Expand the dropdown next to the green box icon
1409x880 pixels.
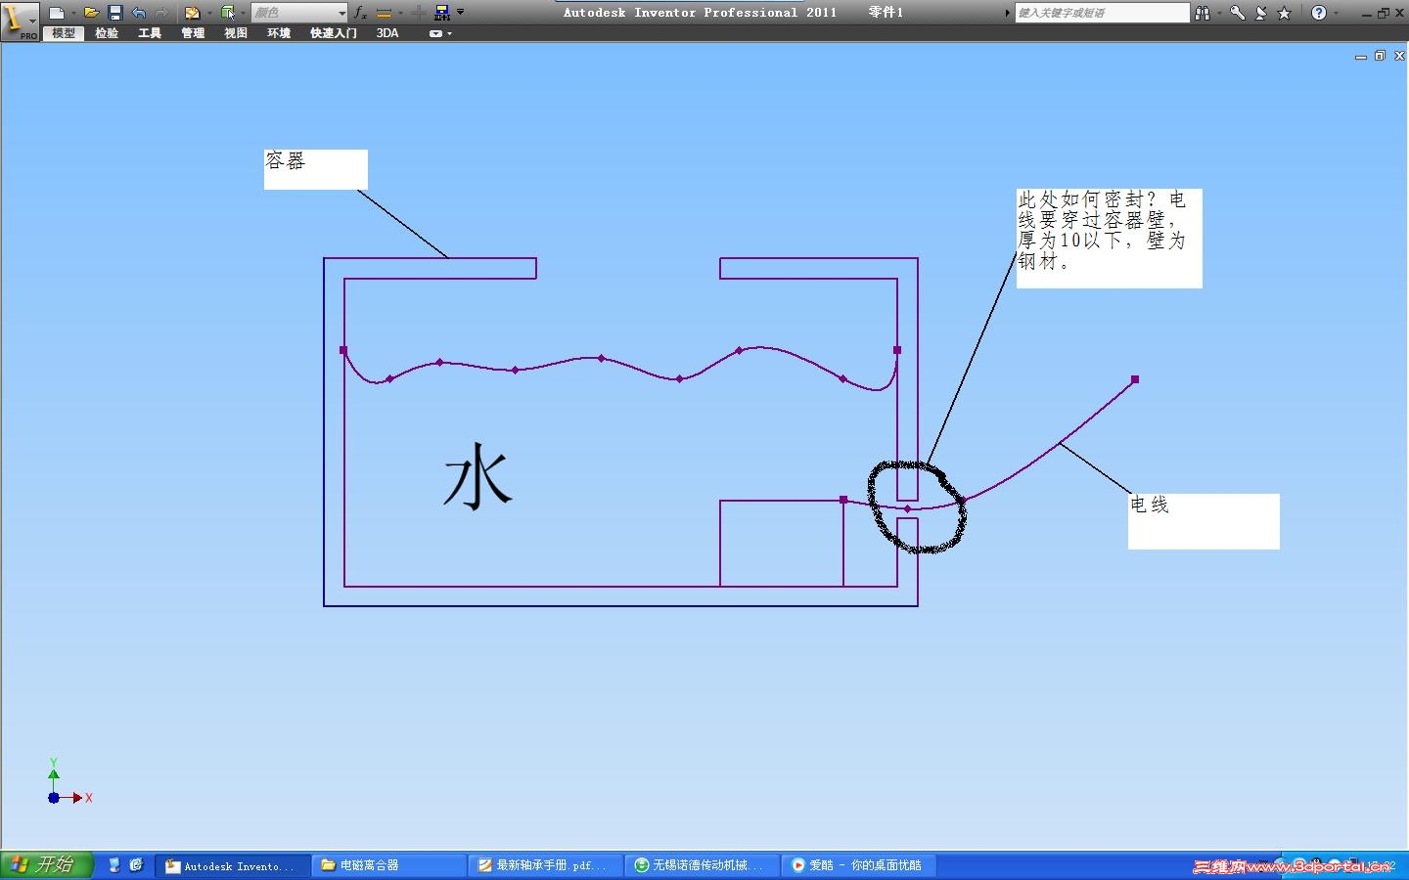[x=243, y=13]
